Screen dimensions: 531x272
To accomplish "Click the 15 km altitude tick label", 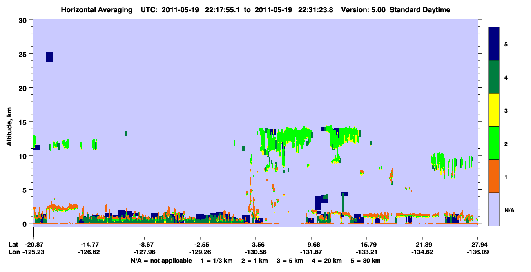I will 24,122.
